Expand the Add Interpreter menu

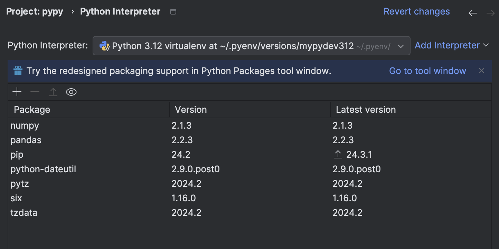(x=452, y=45)
